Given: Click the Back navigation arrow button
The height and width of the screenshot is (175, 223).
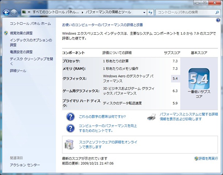Looking at the screenshot, I should 6,12.
